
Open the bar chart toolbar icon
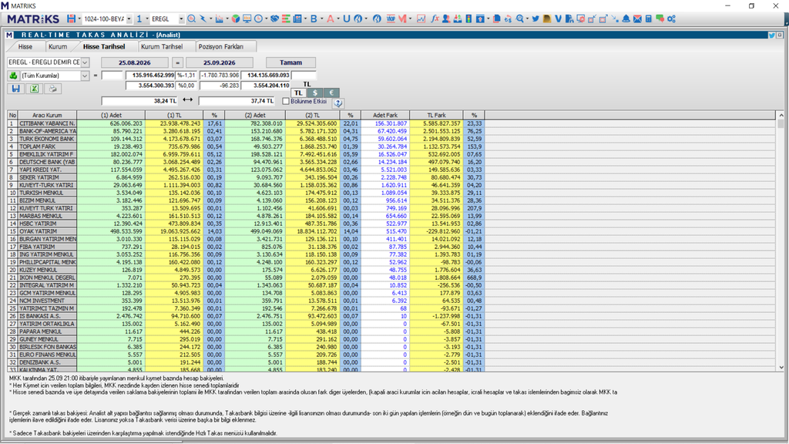[219, 18]
